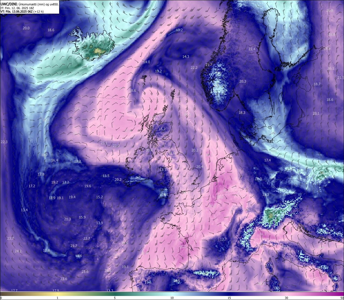Click the 13.4 value on the map
344x300 pixels.
pyautogui.click(x=24, y=210)
